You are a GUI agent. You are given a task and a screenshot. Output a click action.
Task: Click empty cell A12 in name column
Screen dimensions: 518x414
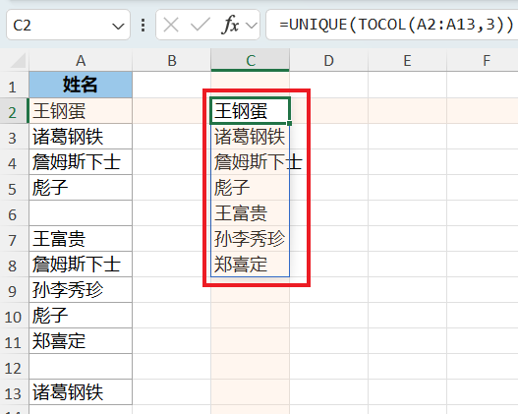81,367
